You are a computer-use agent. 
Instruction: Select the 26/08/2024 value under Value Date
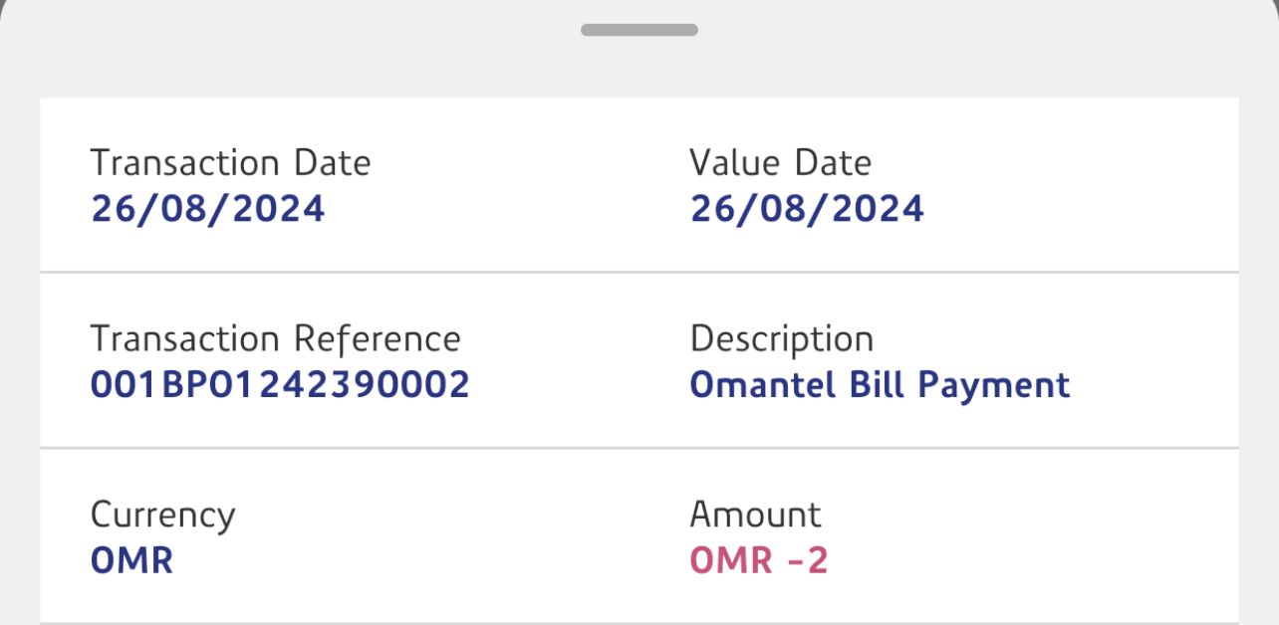point(807,209)
